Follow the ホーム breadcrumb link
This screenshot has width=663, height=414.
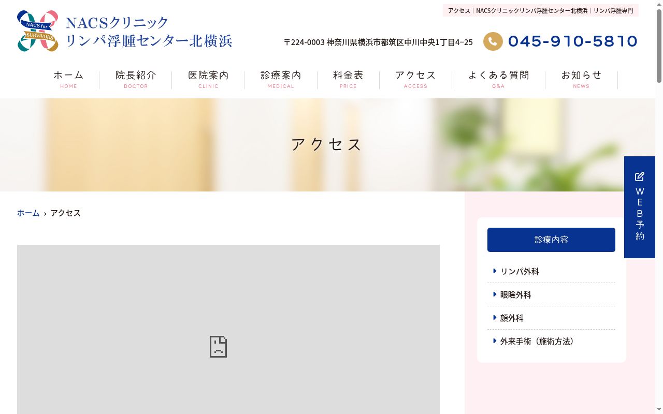click(x=28, y=213)
